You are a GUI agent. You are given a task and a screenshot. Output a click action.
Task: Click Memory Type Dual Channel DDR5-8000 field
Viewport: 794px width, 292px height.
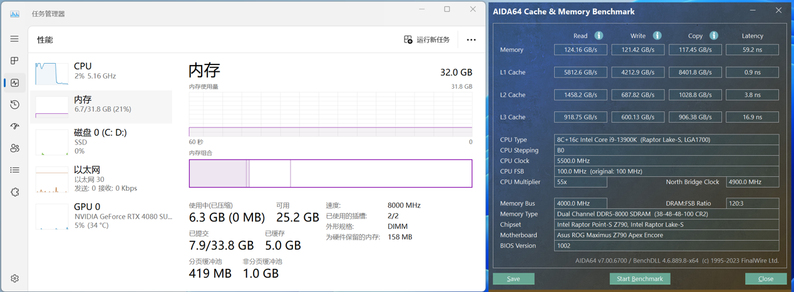(666, 214)
